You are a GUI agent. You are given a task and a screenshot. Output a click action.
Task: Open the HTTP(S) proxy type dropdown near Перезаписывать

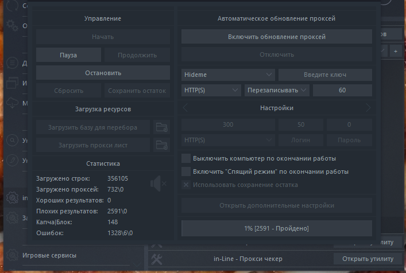(211, 90)
